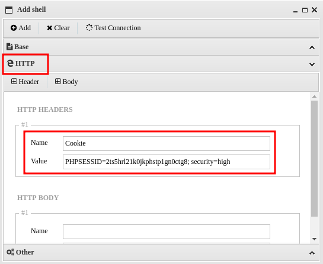Click the PHPSESSID header Value field
Viewport: 323px width, 264px height.
167,162
